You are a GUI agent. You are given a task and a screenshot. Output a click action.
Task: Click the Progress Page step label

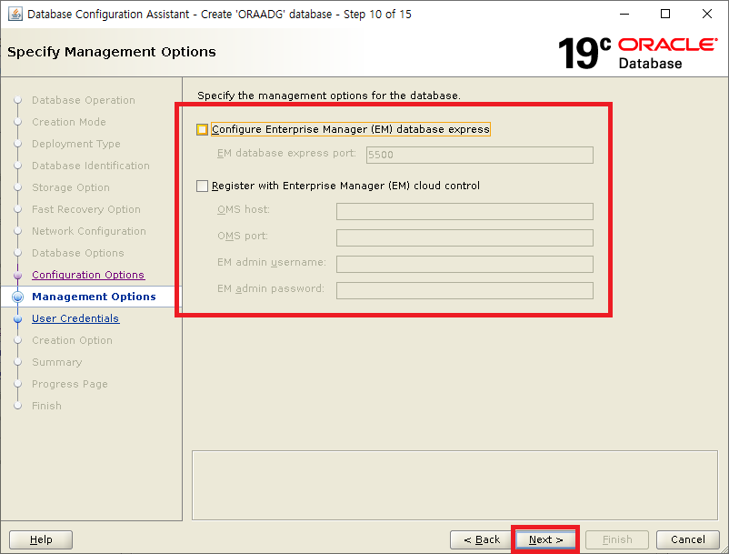point(70,384)
